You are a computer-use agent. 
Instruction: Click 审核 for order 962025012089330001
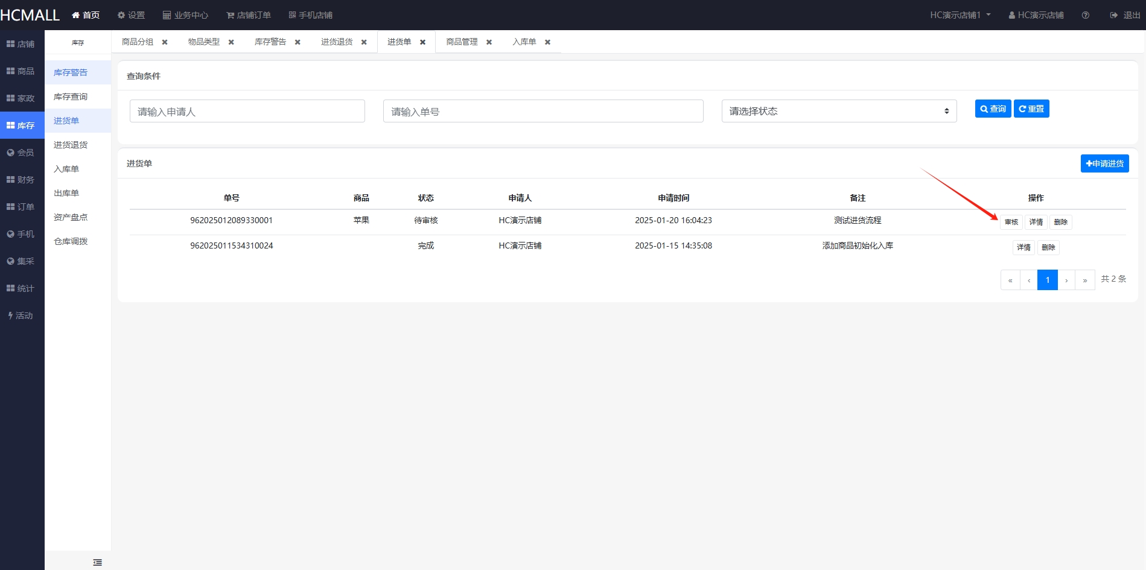pos(1011,222)
